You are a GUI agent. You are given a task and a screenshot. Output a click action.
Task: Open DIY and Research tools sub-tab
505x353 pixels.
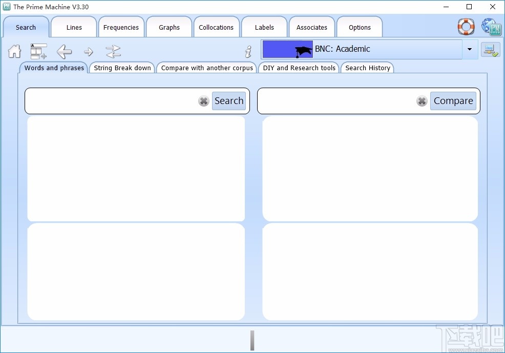click(x=299, y=68)
